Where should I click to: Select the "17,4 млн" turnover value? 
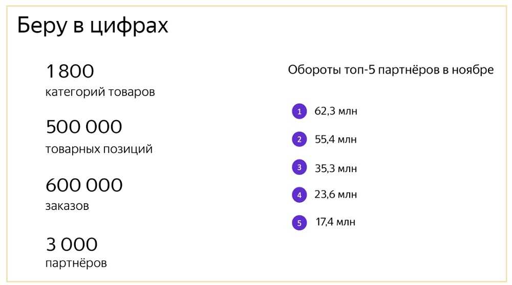point(335,222)
